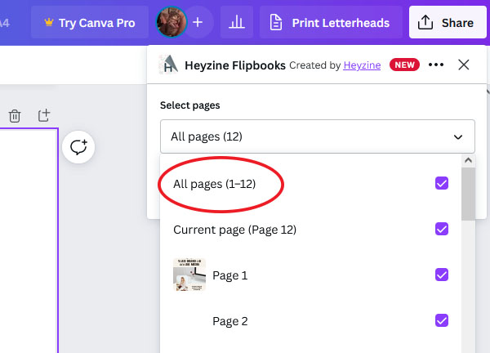Open the analytics bar chart icon
This screenshot has width=490, height=353.
236,23
